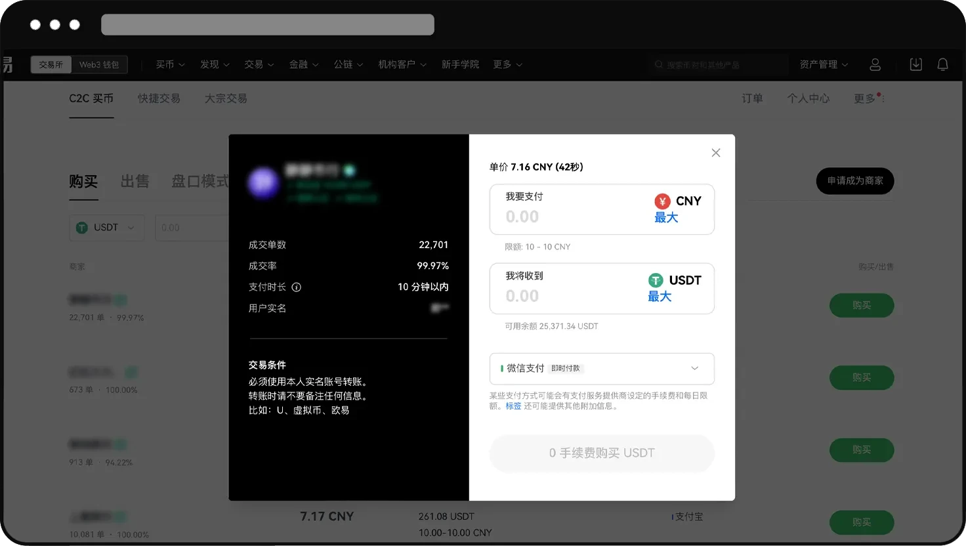Image resolution: width=966 pixels, height=546 pixels.
Task: Open the app download icon in top bar
Action: (x=916, y=64)
